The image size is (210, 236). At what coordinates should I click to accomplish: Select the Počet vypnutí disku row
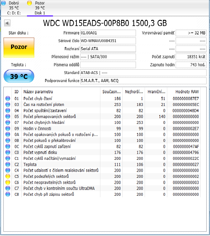tap(102, 152)
